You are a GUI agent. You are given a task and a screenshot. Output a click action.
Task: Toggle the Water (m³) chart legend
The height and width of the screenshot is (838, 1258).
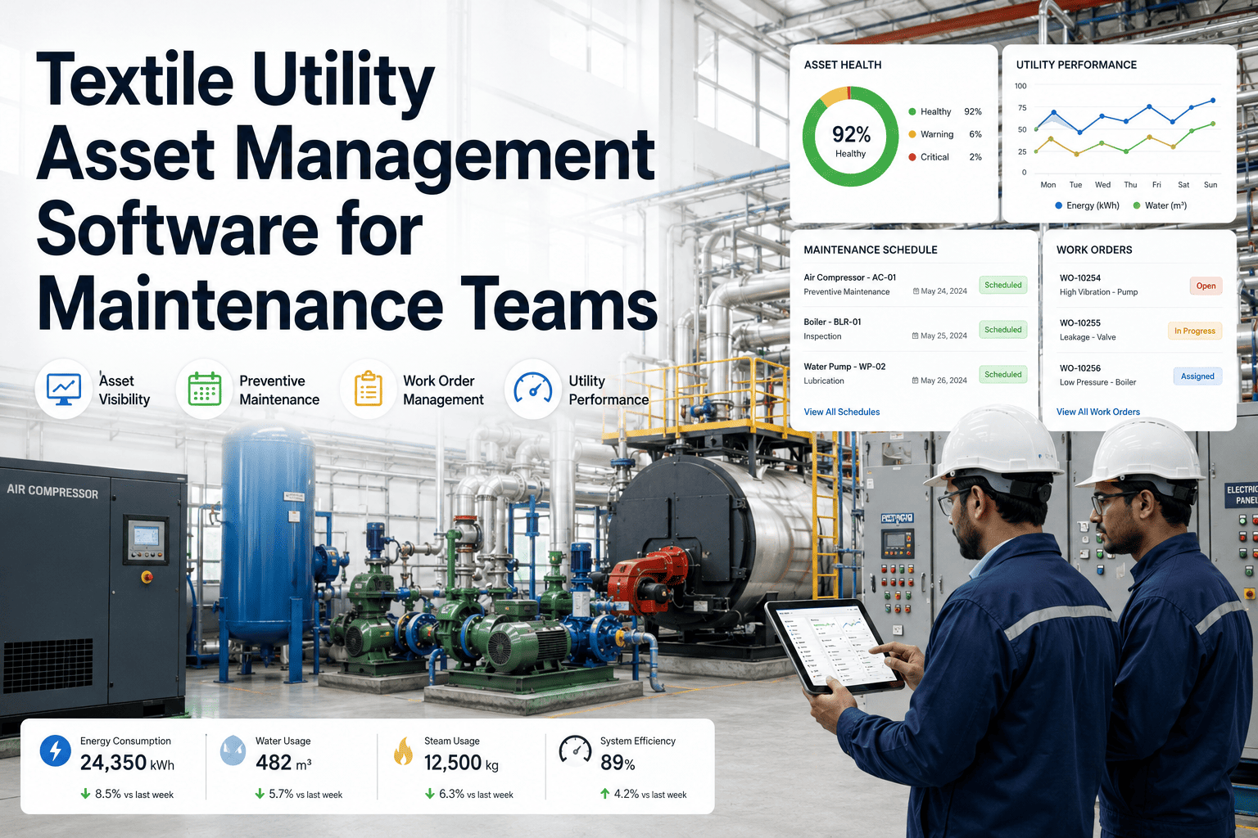(1160, 205)
